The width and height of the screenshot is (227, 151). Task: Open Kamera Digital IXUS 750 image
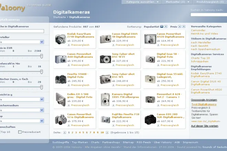point(105,100)
